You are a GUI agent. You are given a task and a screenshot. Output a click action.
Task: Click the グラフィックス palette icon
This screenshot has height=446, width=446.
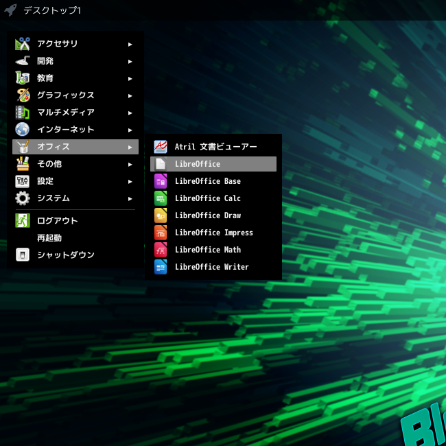23,95
